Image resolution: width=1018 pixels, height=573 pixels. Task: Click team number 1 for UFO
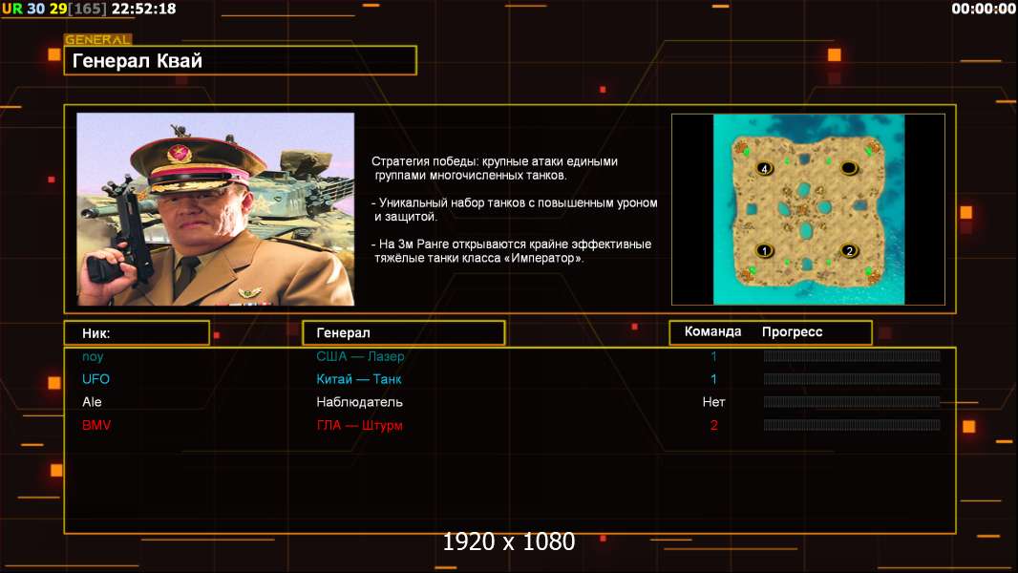tap(713, 379)
